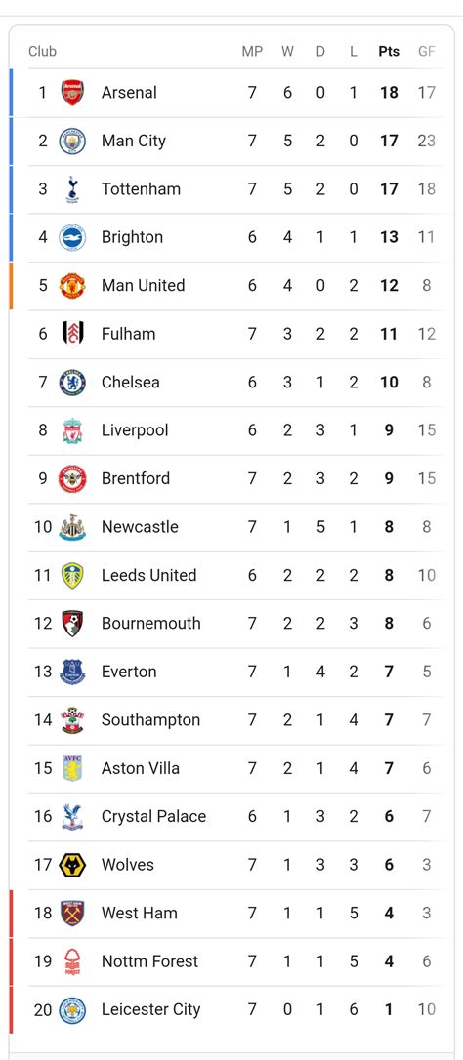Open the Aston Villa team link
Screen dimensions: 463x1060
click(141, 768)
